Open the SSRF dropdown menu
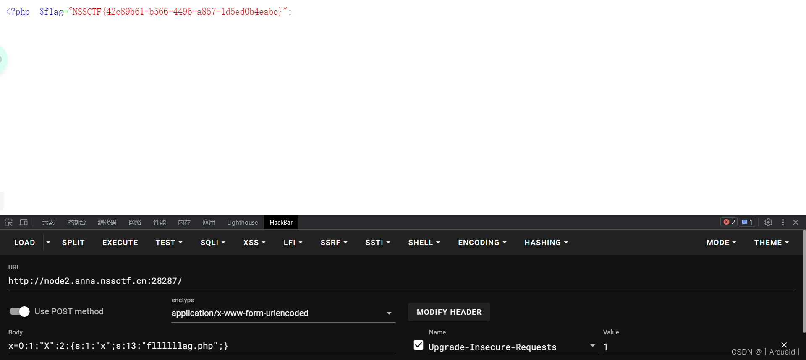 click(334, 242)
